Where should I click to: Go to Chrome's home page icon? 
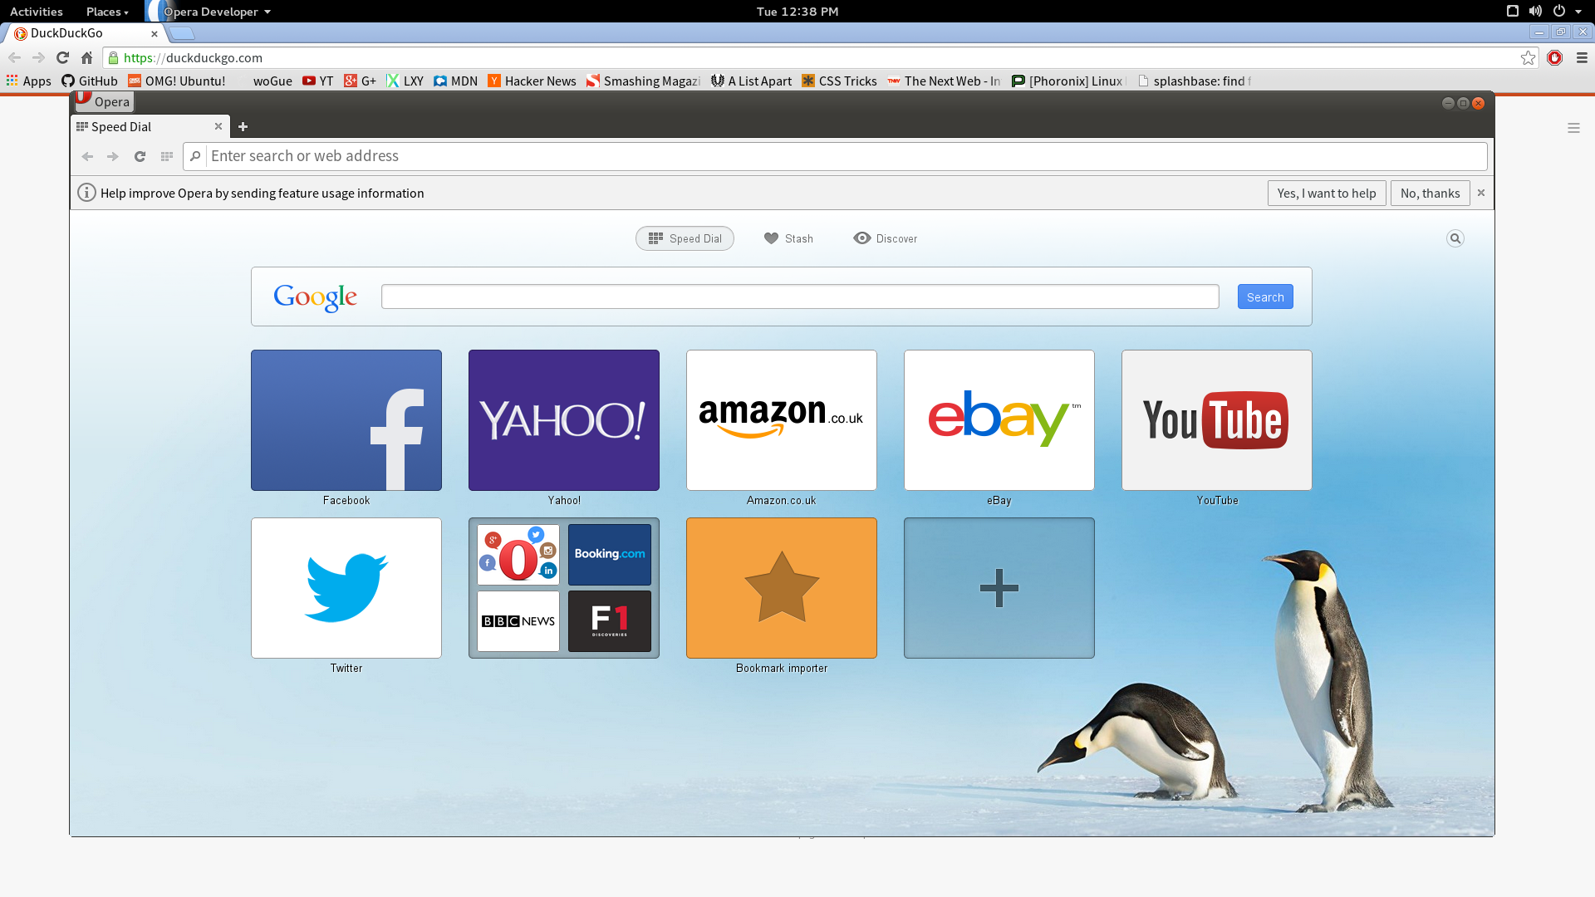[x=86, y=57]
